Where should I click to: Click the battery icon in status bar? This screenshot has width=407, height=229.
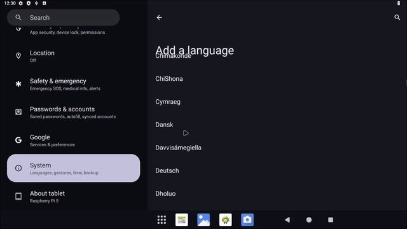coord(399,3)
